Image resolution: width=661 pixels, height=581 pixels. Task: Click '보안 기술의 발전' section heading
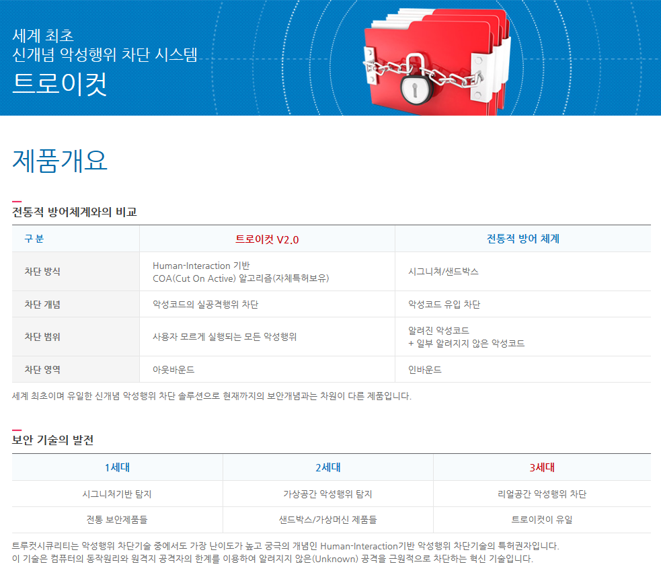coord(52,440)
